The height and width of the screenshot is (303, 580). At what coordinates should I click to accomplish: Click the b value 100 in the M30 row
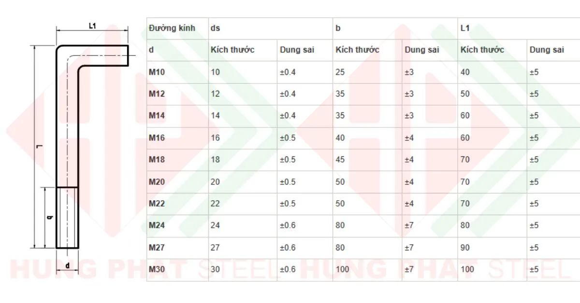342,269
